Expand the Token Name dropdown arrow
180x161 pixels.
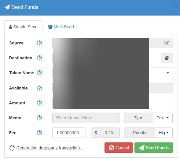(168, 73)
